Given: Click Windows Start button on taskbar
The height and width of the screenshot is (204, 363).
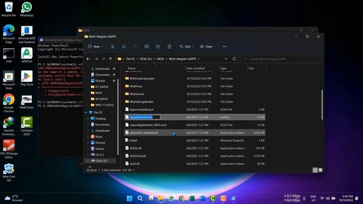Looking at the screenshot, I should coord(130,198).
